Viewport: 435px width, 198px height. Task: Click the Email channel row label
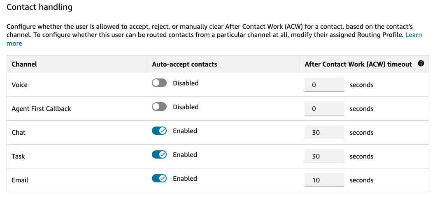click(20, 180)
